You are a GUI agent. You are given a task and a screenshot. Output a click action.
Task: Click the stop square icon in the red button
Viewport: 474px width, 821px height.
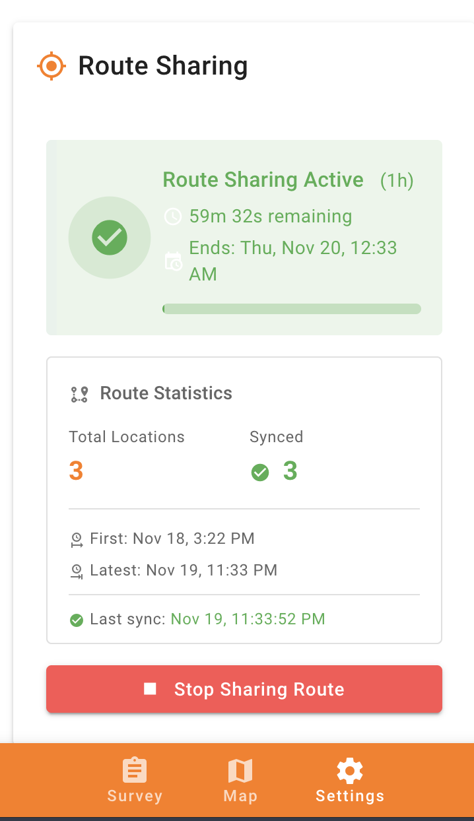click(150, 688)
